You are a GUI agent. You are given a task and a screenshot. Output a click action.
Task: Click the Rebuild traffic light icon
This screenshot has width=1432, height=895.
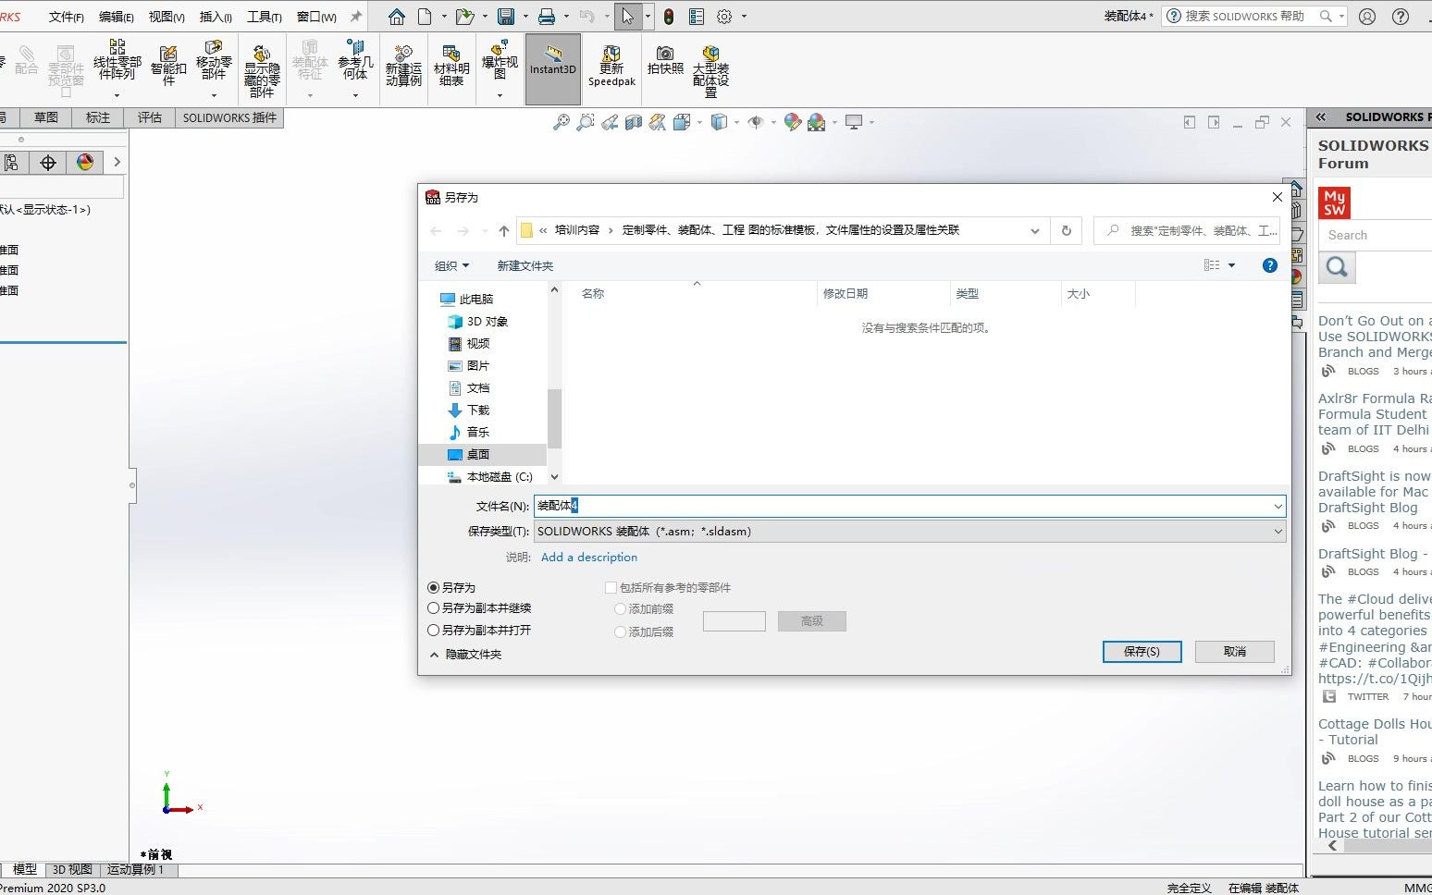click(669, 17)
